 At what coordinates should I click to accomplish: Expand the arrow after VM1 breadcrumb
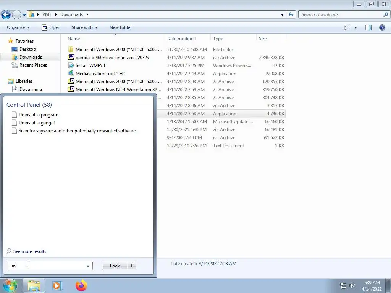pos(56,14)
